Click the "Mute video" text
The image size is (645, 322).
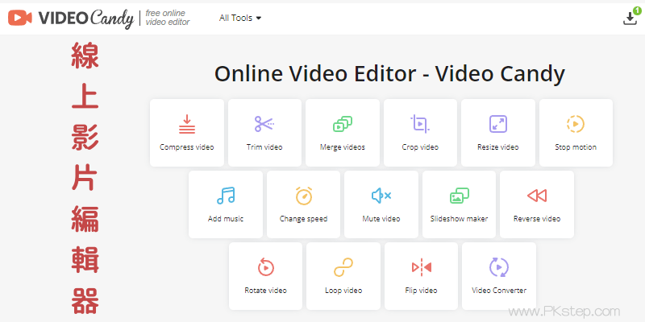pyautogui.click(x=381, y=218)
